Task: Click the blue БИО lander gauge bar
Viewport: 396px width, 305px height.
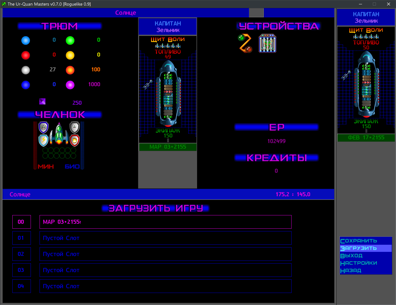Action: click(82, 145)
